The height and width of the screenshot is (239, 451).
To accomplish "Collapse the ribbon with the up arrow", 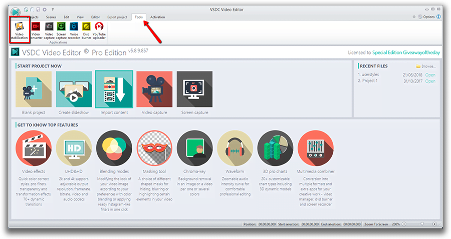I will point(414,16).
